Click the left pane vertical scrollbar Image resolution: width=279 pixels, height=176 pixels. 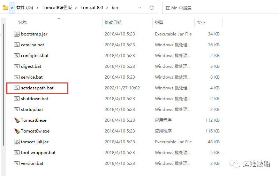pyautogui.click(x=3, y=85)
